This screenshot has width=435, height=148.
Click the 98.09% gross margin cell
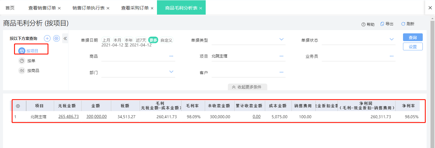(x=193, y=117)
